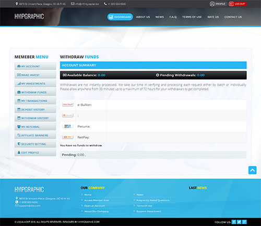Open Contact Us in the navigation bar
Image resolution: width=261 pixels, height=226 pixels.
pyautogui.click(x=233, y=17)
